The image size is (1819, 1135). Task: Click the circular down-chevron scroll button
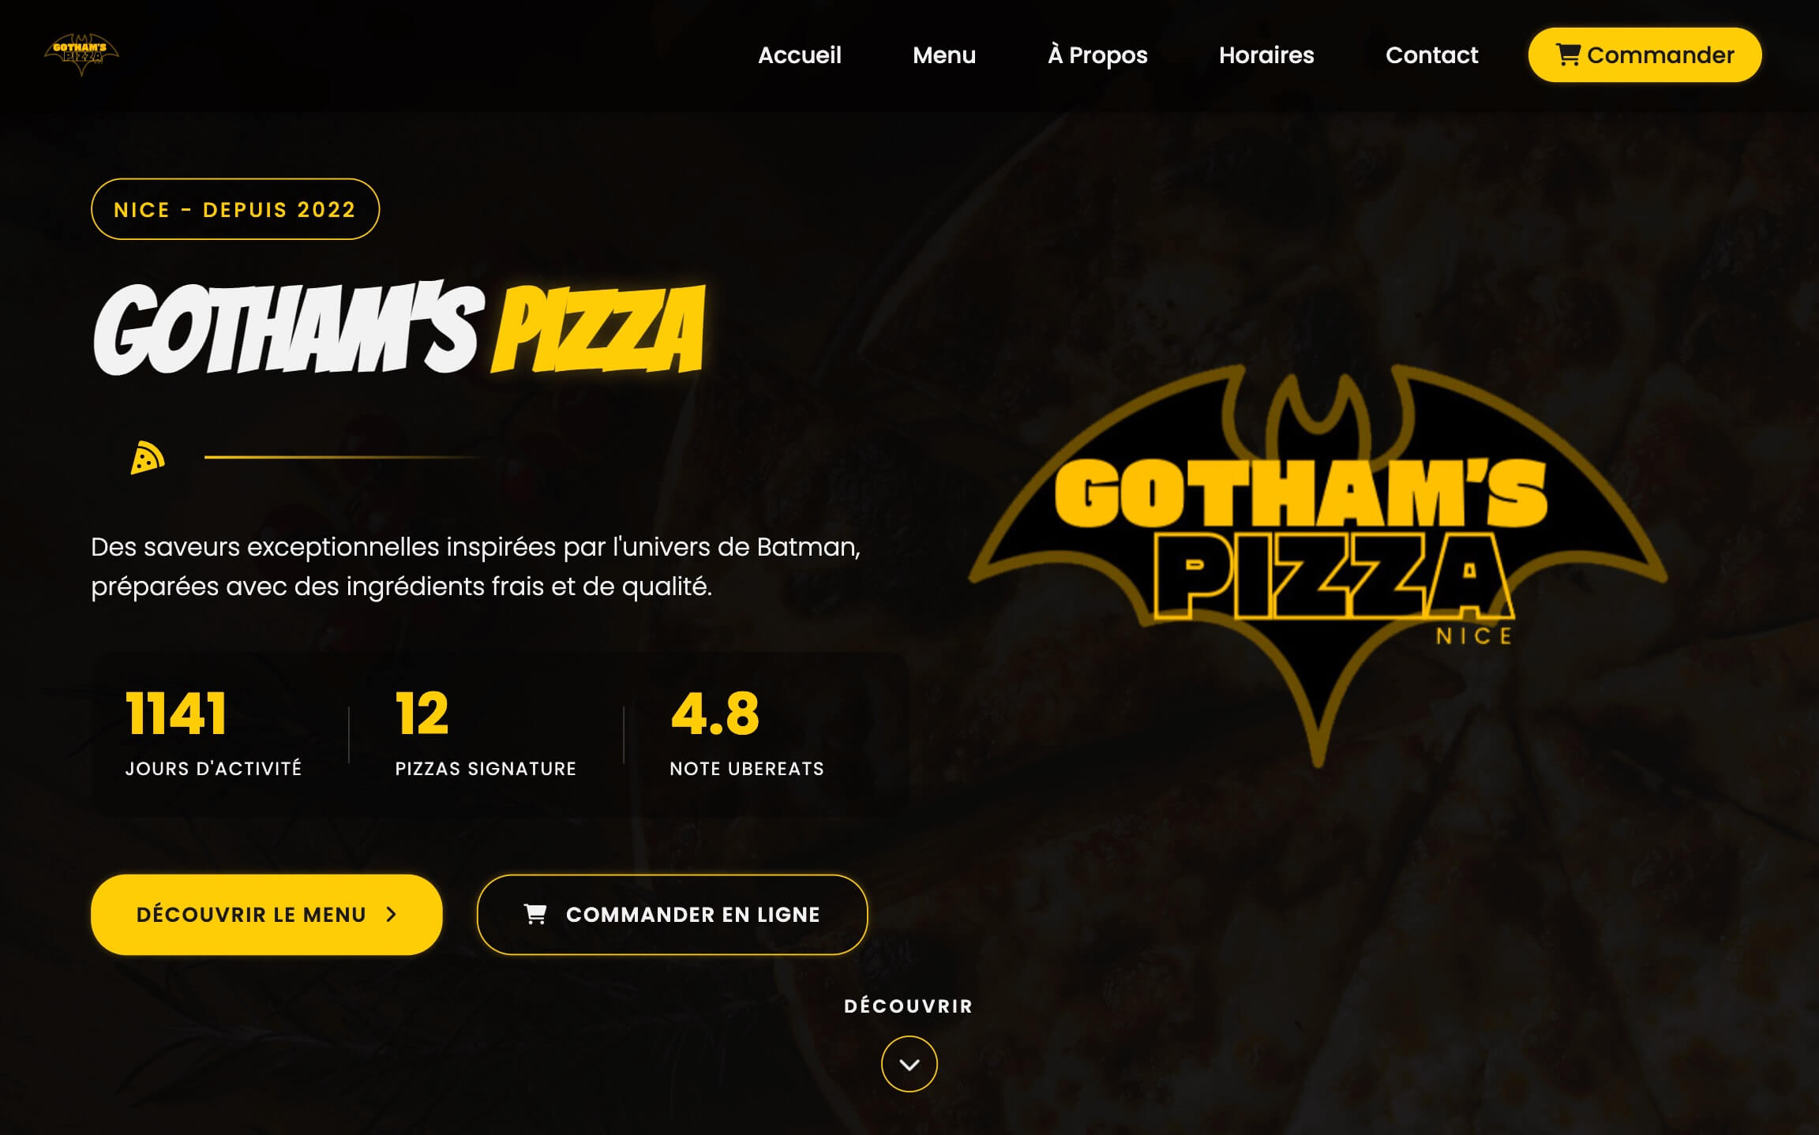[909, 1064]
